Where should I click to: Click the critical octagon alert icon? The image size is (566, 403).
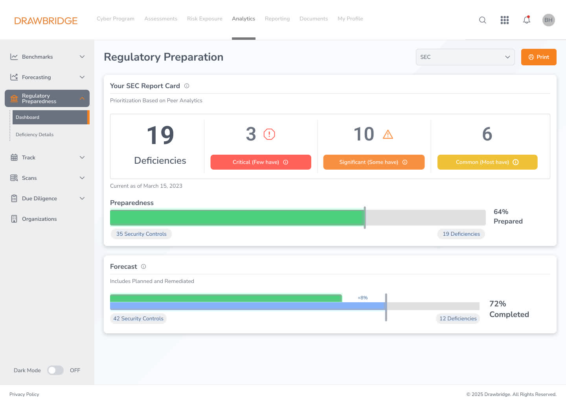269,134
